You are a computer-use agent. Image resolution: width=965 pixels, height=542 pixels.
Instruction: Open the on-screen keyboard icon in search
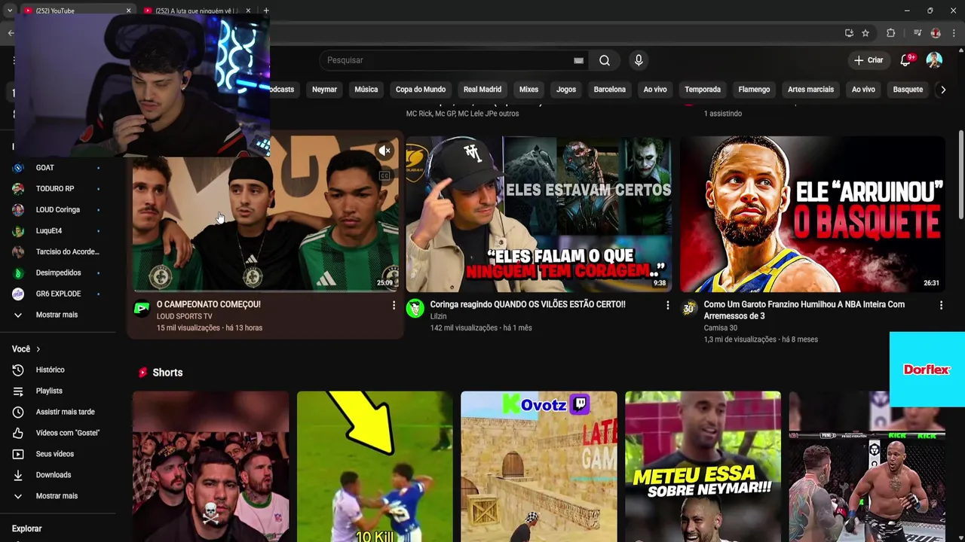tap(578, 60)
